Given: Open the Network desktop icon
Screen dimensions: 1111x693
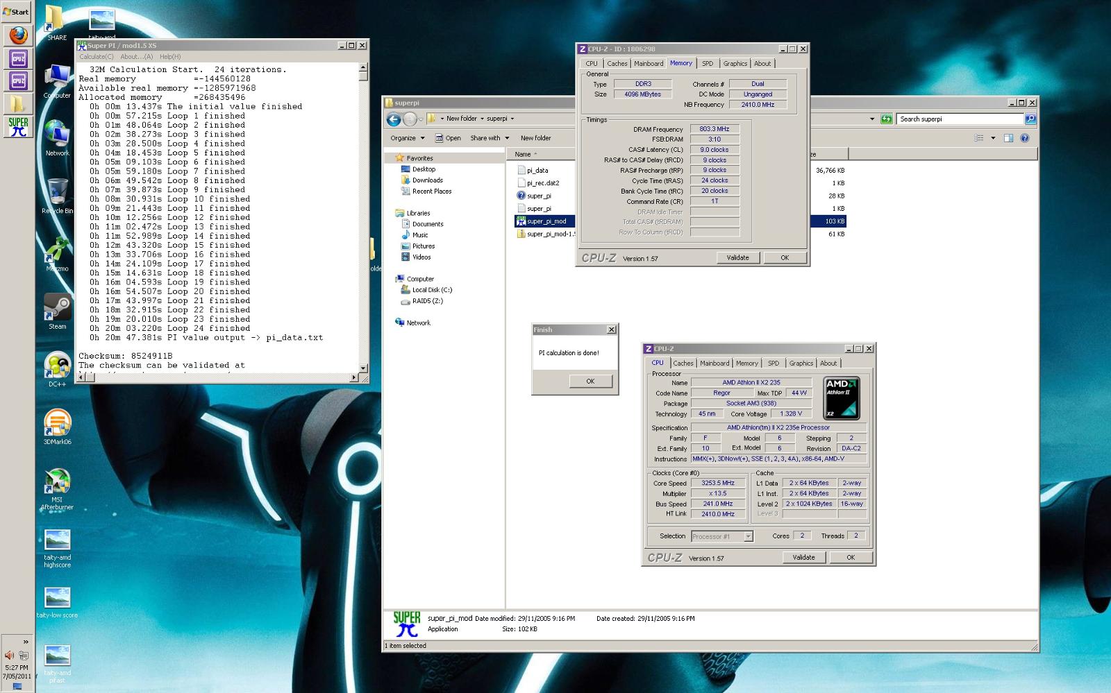Looking at the screenshot, I should click(x=57, y=138).
